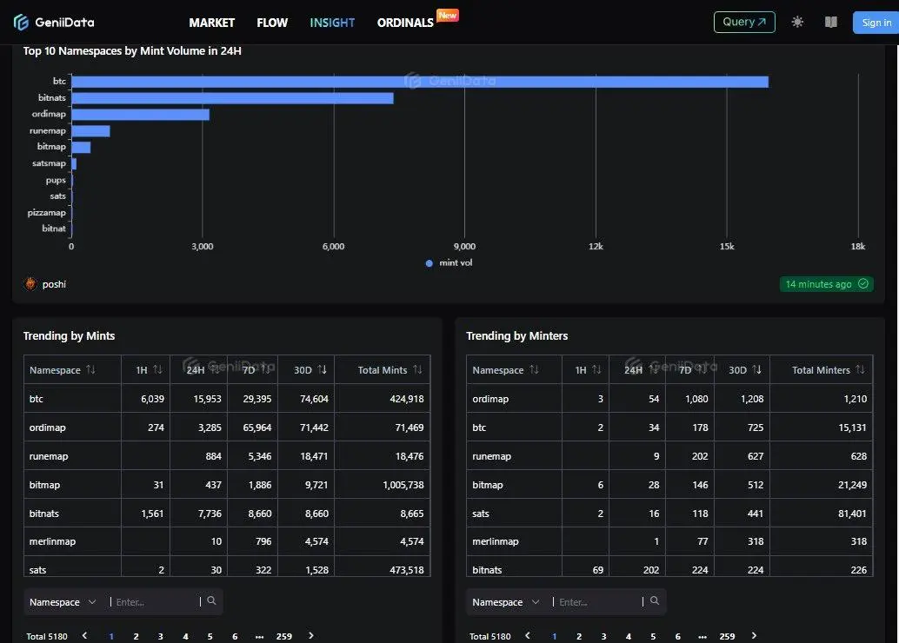Go to previous page in Minters pagination
Image resolution: width=899 pixels, height=643 pixels.
pos(528,635)
